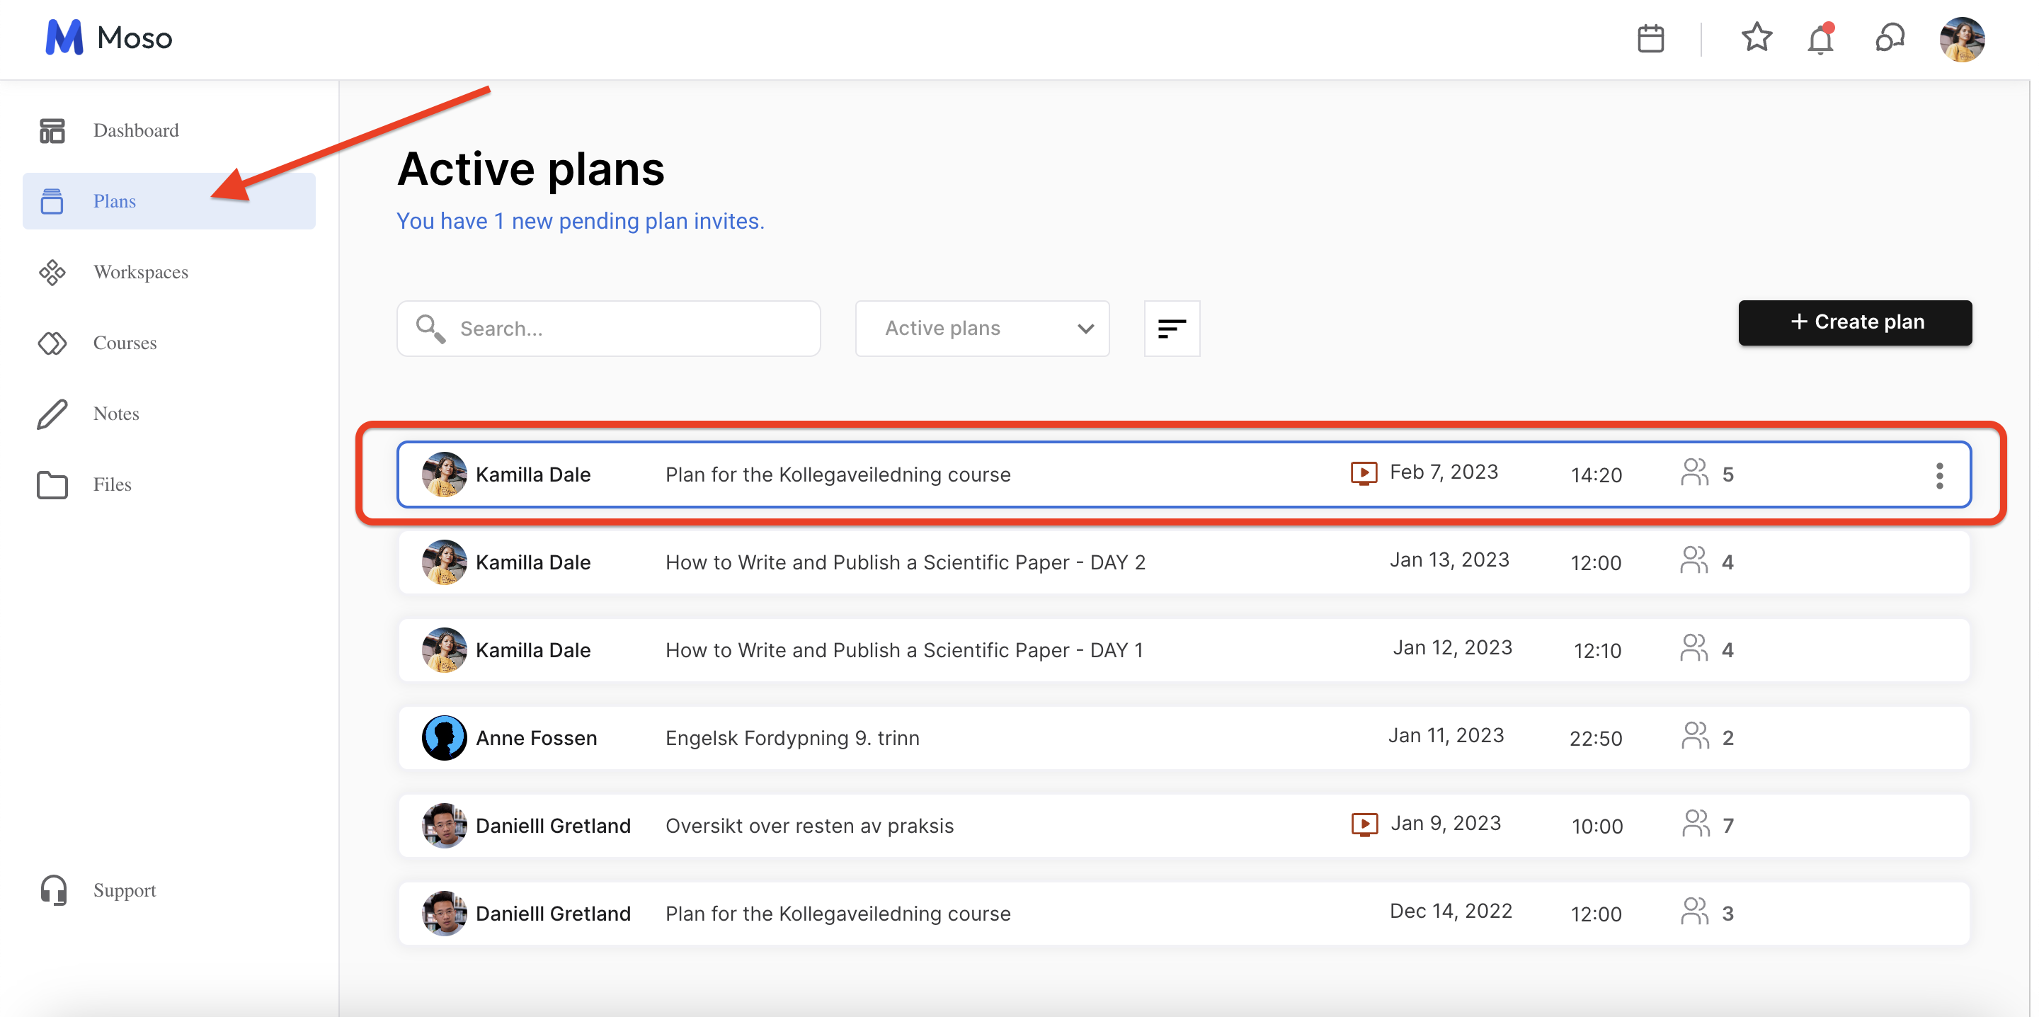Select Courses in the sidebar
The height and width of the screenshot is (1017, 2039).
pos(125,342)
